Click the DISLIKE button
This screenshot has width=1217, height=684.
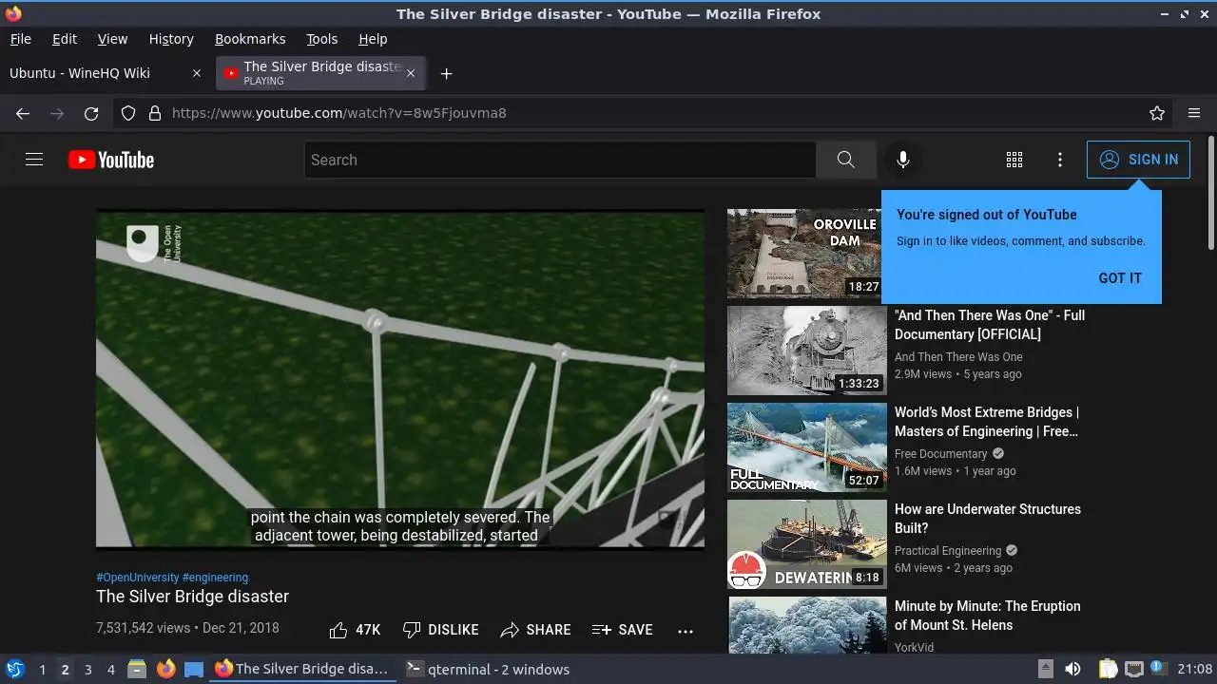click(x=440, y=630)
